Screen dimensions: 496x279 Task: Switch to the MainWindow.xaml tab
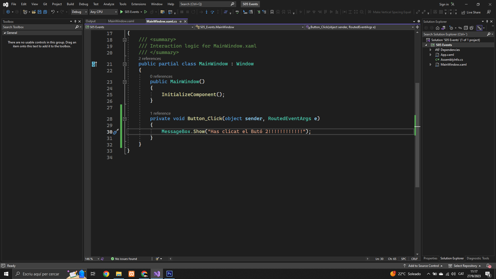121,21
